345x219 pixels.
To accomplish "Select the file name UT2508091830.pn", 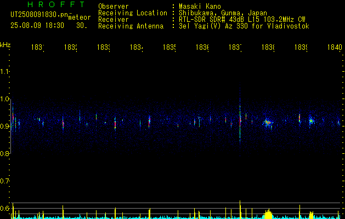I will [x=39, y=15].
